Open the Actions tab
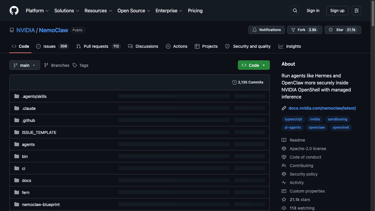This screenshot has height=211, width=375. [177, 46]
